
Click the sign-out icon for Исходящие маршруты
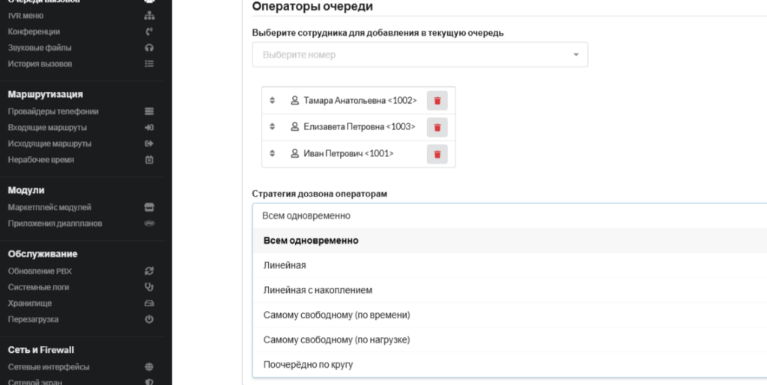point(149,144)
